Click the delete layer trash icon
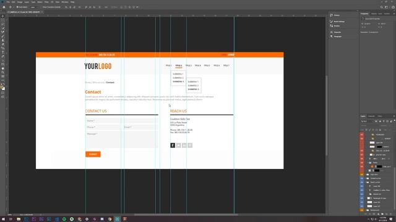The width and height of the screenshot is (396, 222). tap(390, 214)
